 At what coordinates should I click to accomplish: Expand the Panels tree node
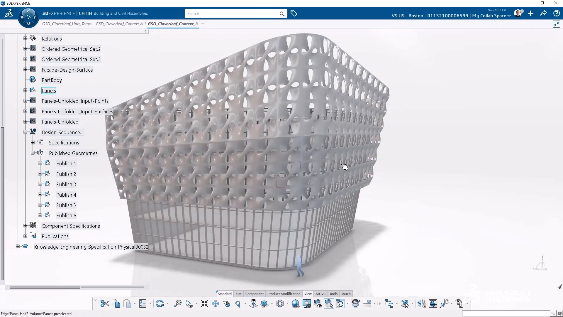(26, 90)
